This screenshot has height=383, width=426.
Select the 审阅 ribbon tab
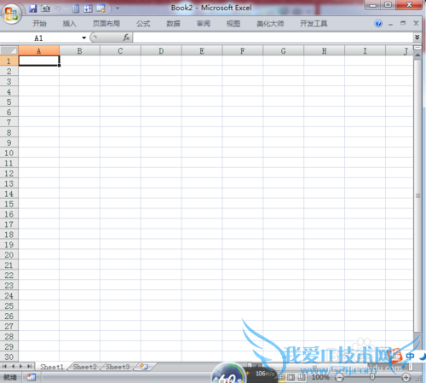pos(204,24)
